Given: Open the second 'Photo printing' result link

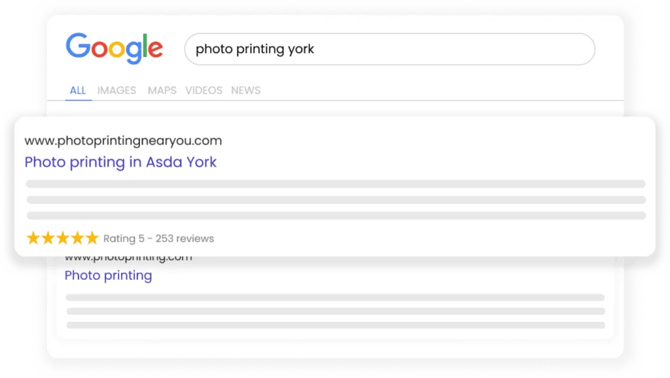Looking at the screenshot, I should coord(108,275).
